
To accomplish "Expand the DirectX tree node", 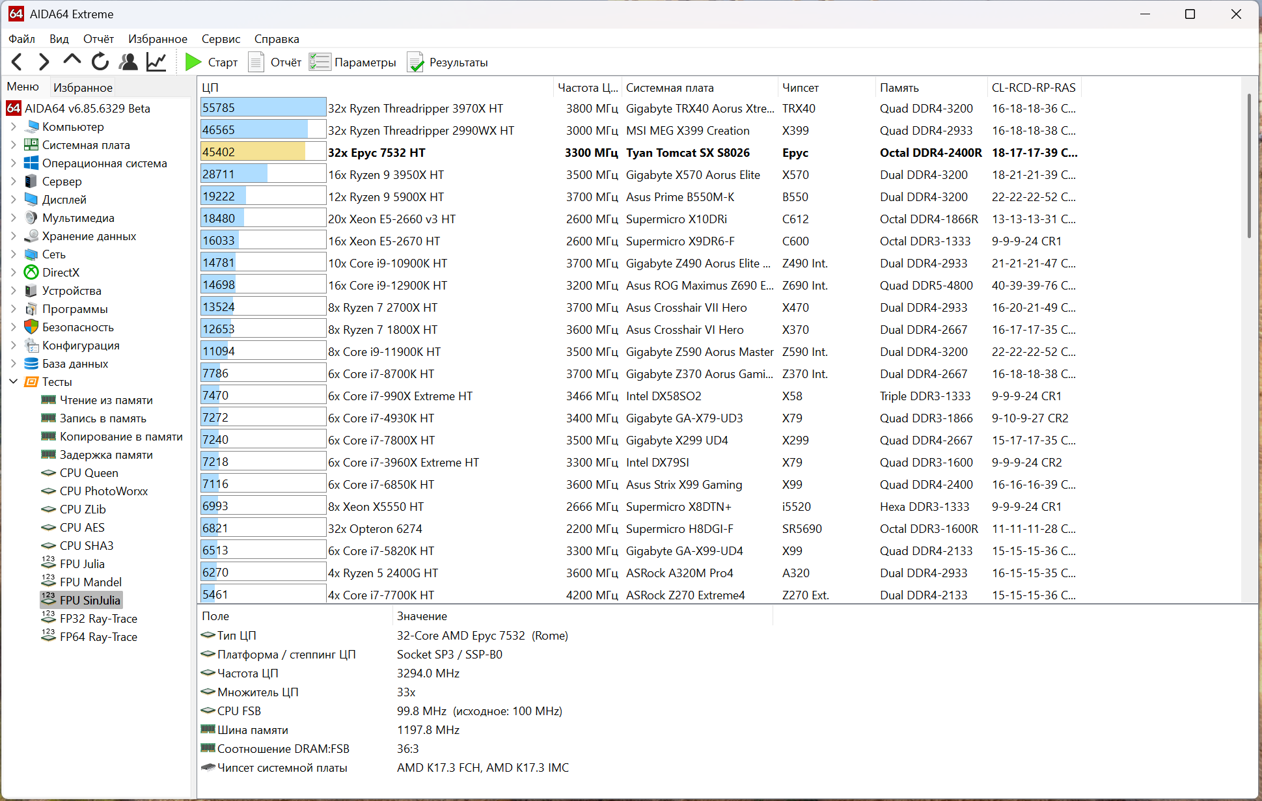I will pyautogui.click(x=14, y=273).
